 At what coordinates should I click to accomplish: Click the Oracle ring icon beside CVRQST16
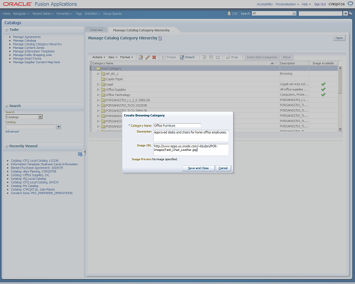click(350, 4)
